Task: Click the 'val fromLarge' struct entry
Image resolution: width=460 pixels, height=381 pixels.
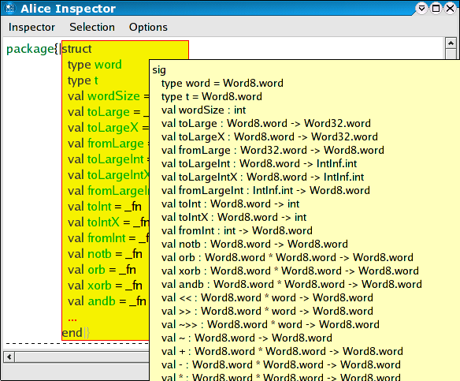Action: (108, 144)
